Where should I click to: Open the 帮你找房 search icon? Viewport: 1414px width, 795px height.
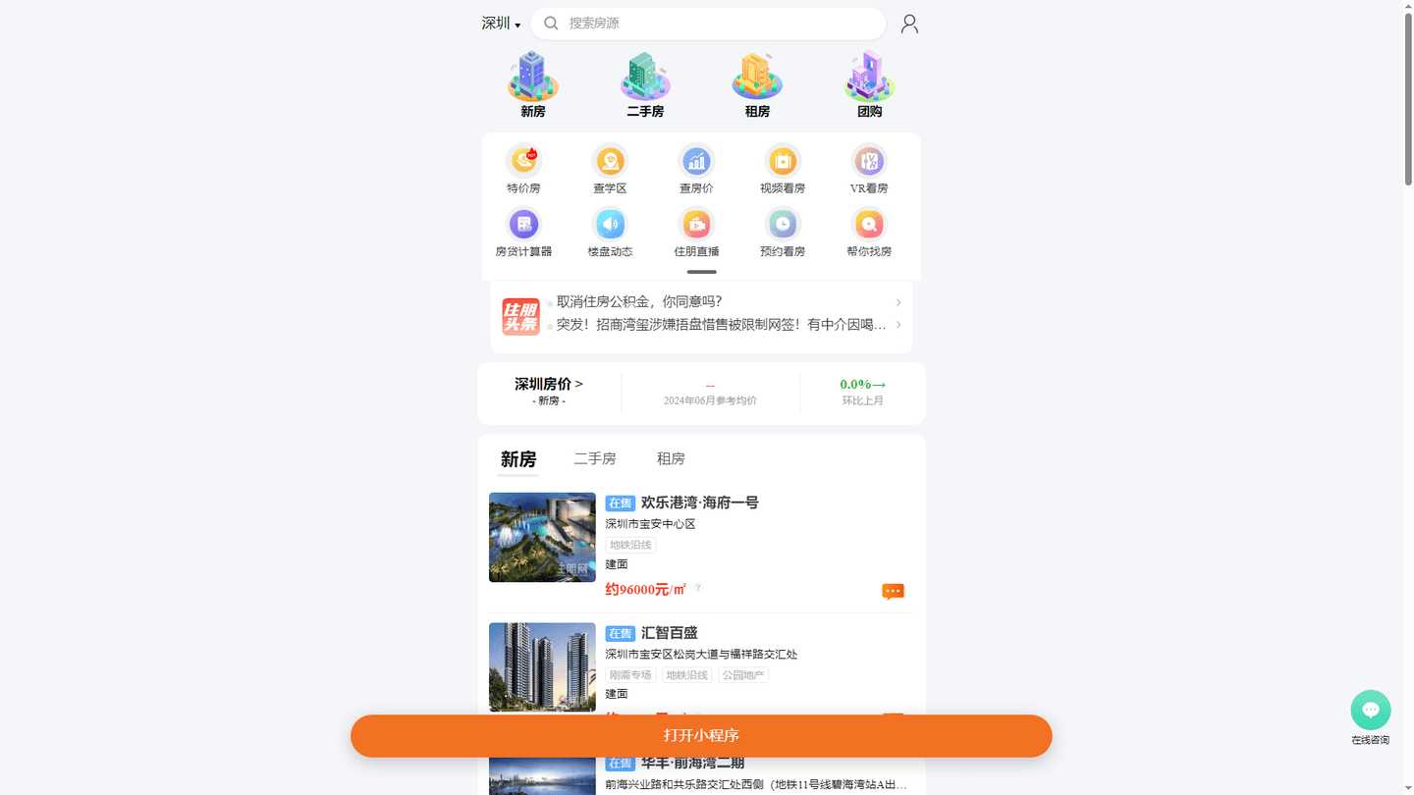[869, 224]
